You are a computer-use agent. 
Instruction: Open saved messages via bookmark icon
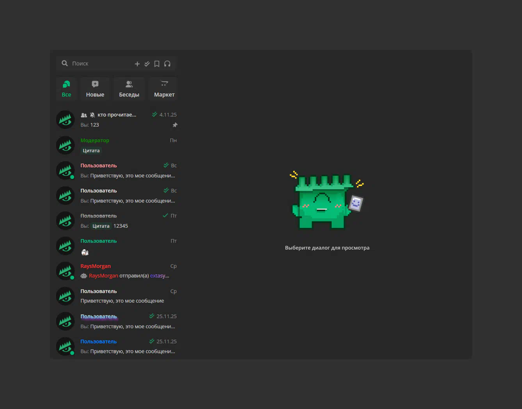point(157,64)
